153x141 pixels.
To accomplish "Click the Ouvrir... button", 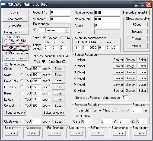I will point(15,12).
